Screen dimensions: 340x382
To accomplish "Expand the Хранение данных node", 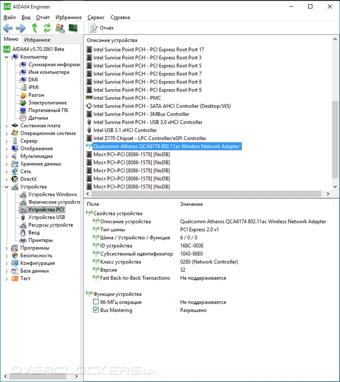I will click(6, 164).
